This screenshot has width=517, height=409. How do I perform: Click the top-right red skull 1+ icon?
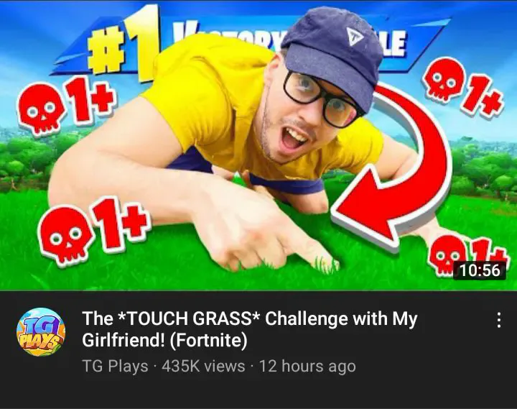coord(465,89)
